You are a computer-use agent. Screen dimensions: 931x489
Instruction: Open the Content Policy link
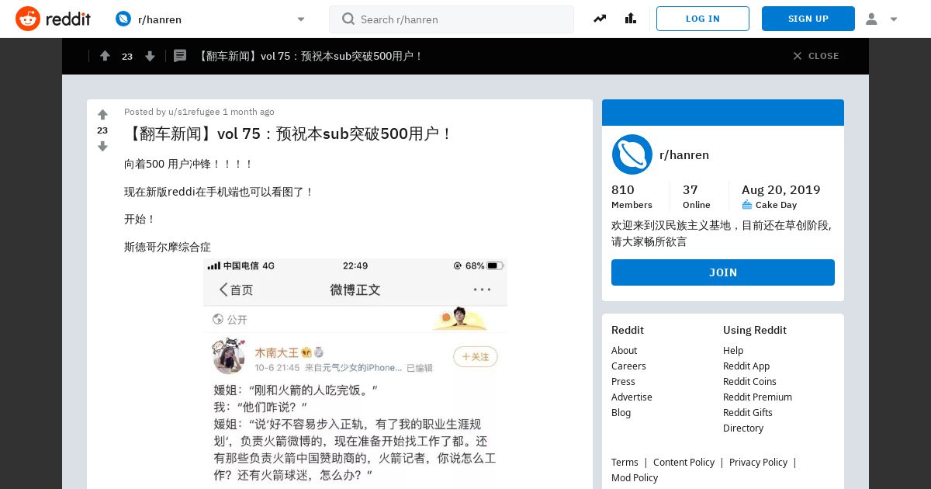[684, 462]
